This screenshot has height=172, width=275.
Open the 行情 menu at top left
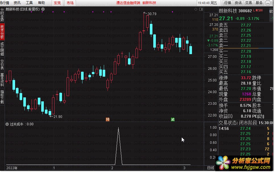click(5, 3)
